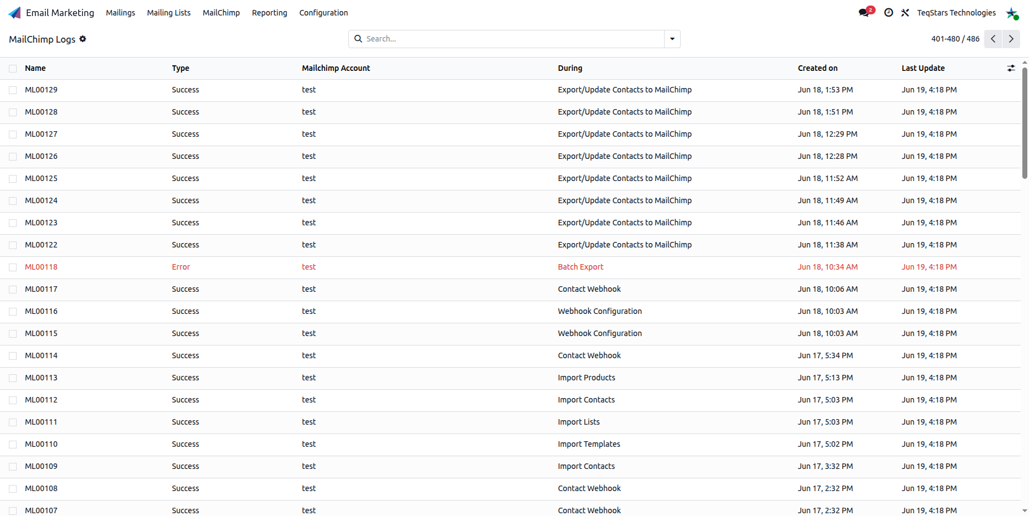
Task: Open the debug tools icon
Action: tap(905, 13)
